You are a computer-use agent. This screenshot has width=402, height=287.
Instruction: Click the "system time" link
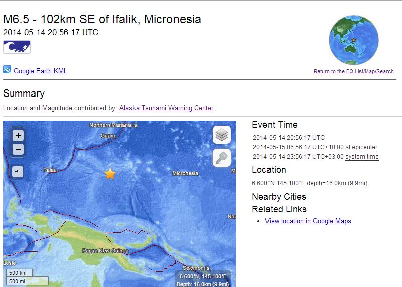pos(362,157)
